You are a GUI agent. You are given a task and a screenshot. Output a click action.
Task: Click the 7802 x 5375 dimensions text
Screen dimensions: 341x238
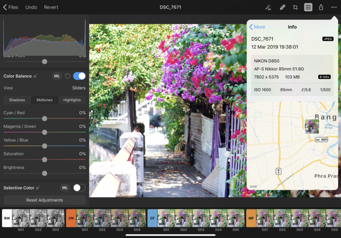pos(266,77)
